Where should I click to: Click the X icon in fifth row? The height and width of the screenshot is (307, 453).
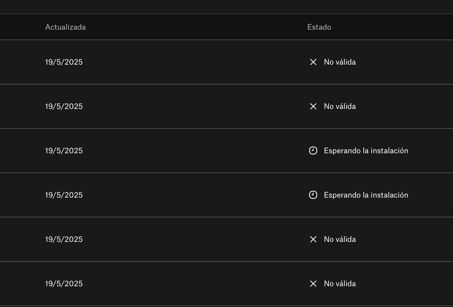click(313, 240)
